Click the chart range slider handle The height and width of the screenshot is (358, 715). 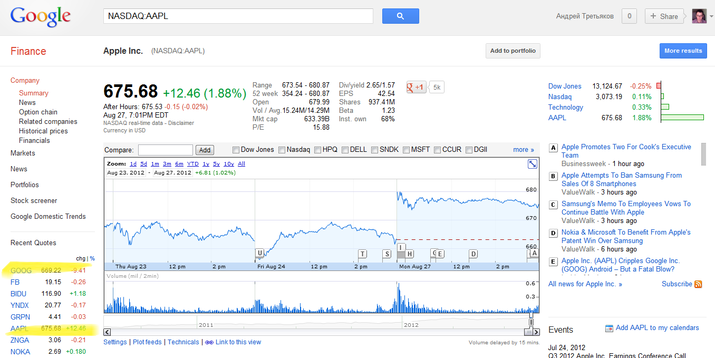532,321
